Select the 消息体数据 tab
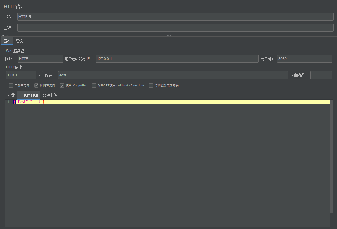This screenshot has width=337, height=229. [29, 95]
